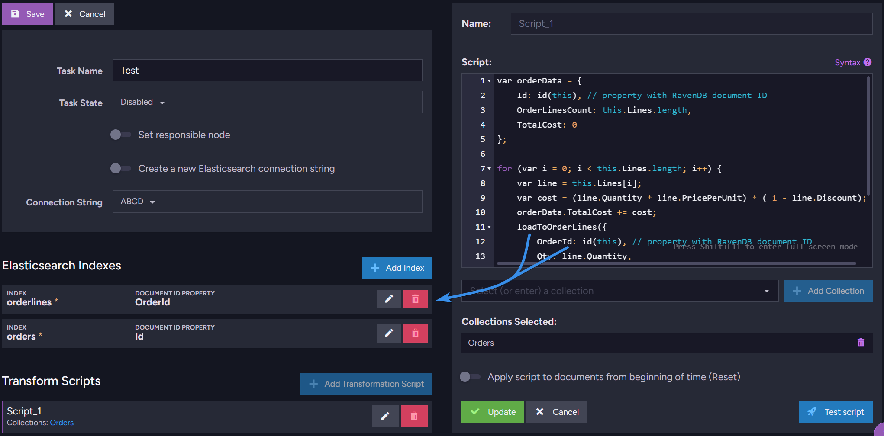Screen dimensions: 884x436
Task: Click the green Update button
Action: [x=493, y=412]
